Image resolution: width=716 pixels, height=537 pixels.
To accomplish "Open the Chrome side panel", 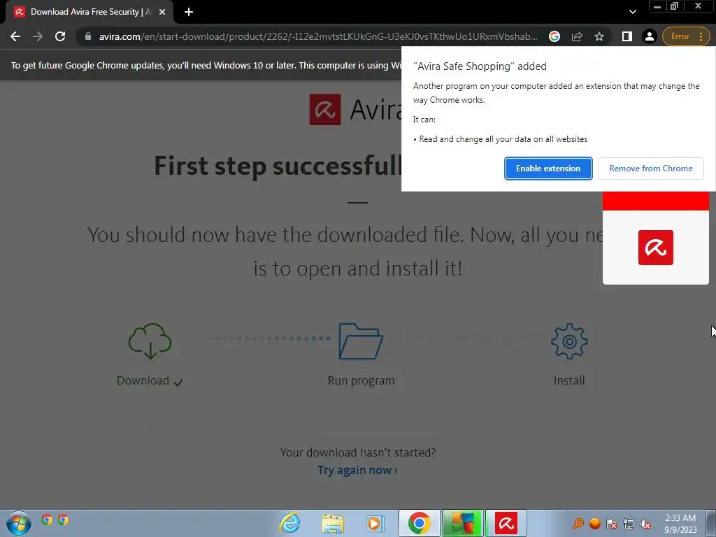I will [x=627, y=36].
